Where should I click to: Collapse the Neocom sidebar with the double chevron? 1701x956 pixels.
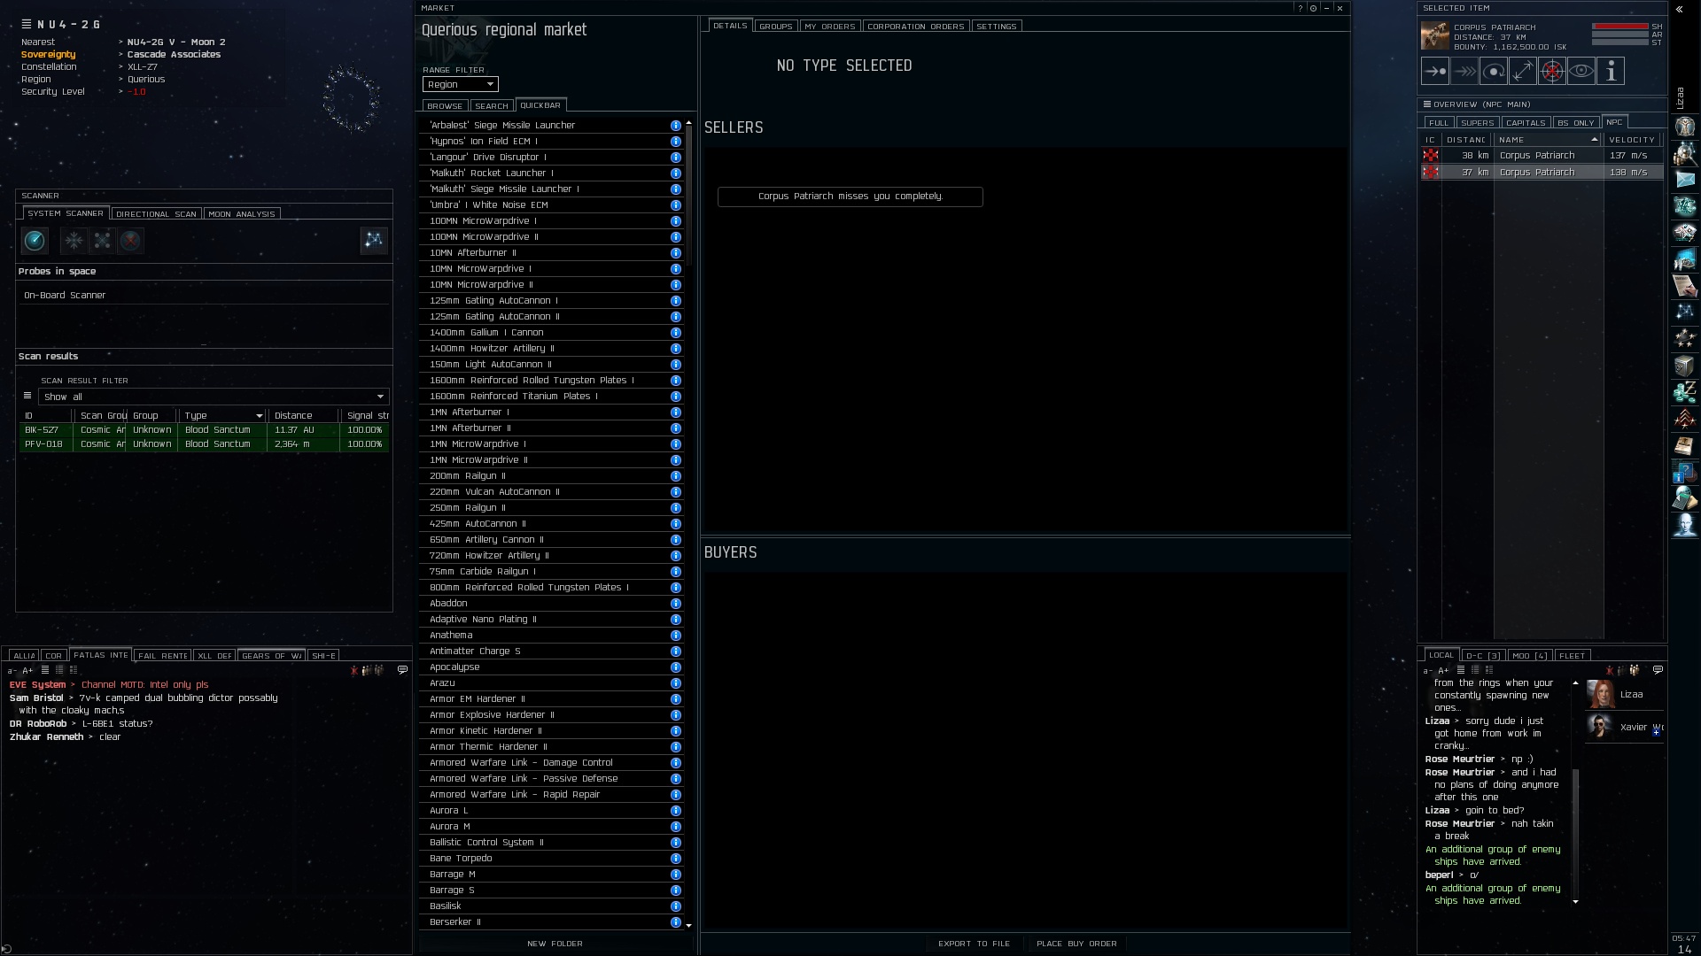(1679, 9)
